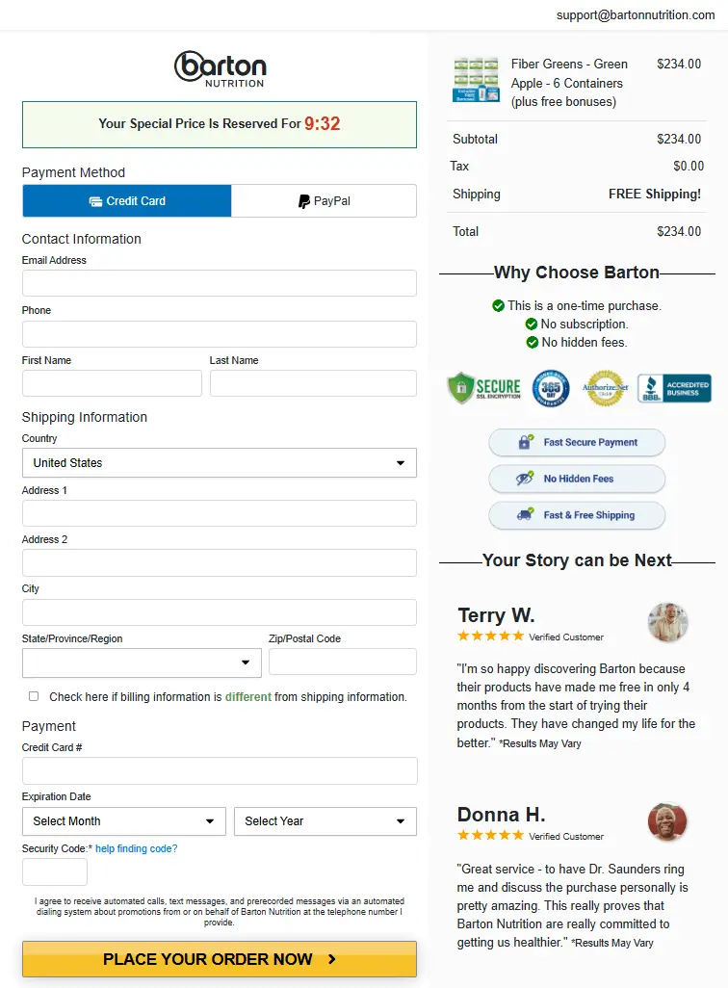Select the Credit Card payment tab
Screen dimensions: 728x988
pyautogui.click(x=127, y=201)
